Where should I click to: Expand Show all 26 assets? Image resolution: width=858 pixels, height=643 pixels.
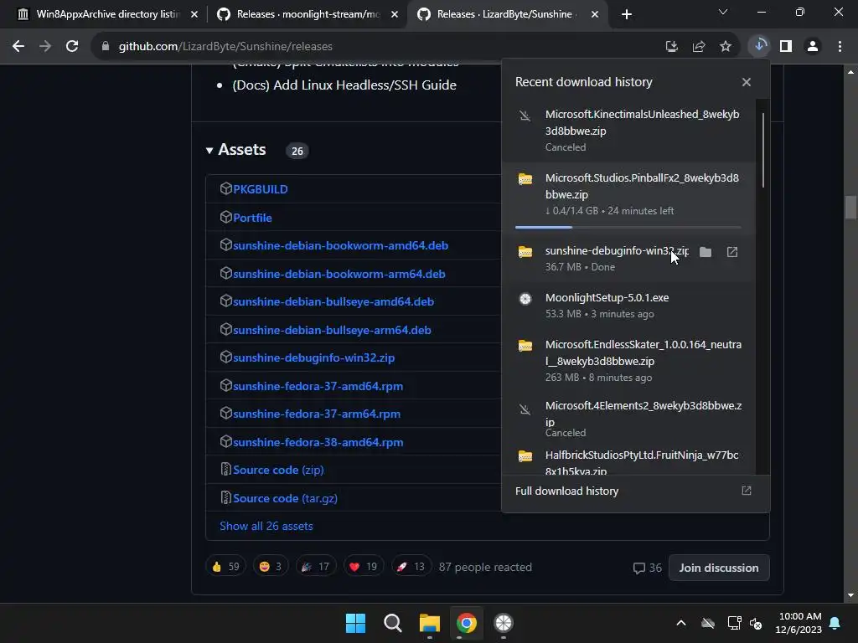tap(266, 526)
